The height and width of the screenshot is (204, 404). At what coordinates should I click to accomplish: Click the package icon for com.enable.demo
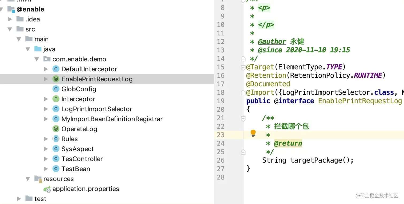pos(47,59)
